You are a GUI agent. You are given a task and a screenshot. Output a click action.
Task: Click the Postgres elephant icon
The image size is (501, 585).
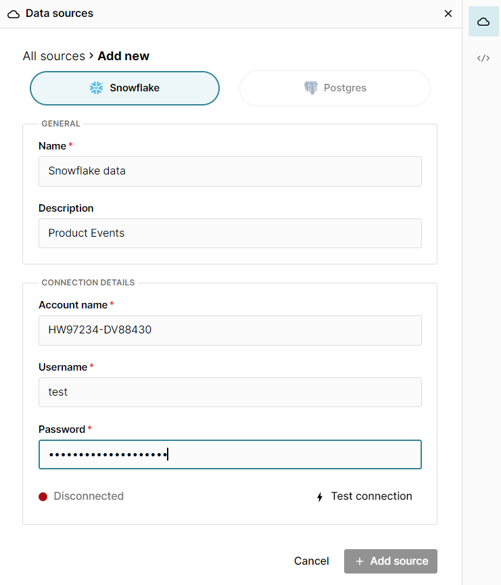pos(311,88)
